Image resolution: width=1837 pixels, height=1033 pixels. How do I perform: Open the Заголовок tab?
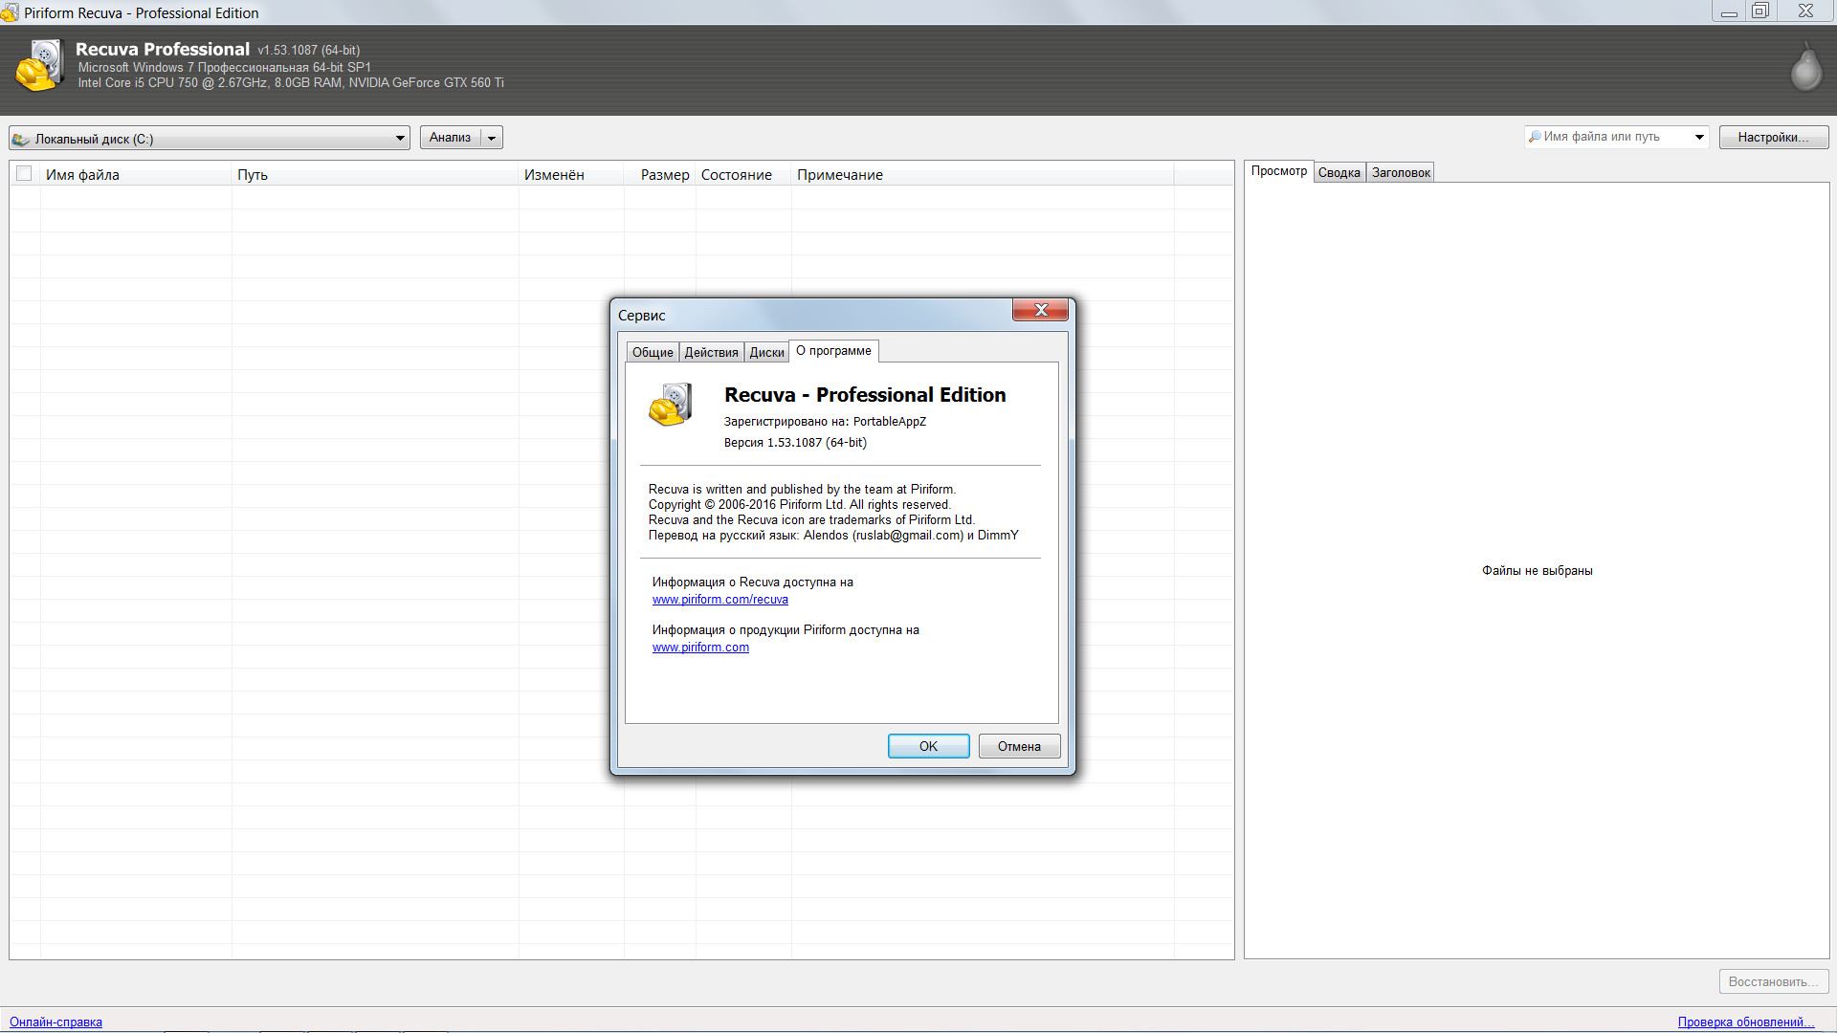pyautogui.click(x=1401, y=172)
